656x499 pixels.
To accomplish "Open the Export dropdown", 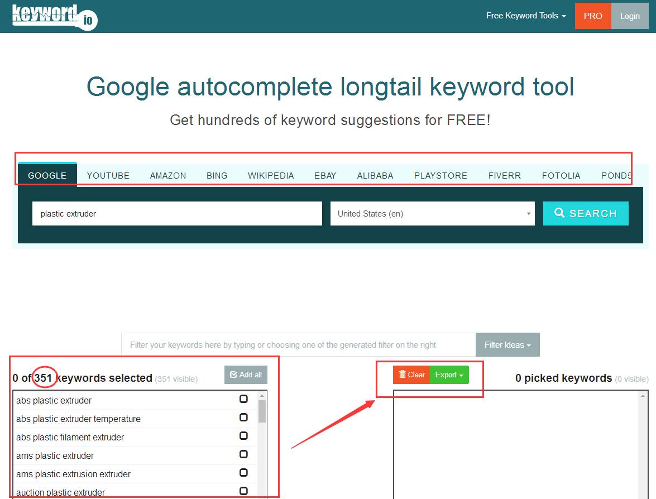I will pos(449,375).
